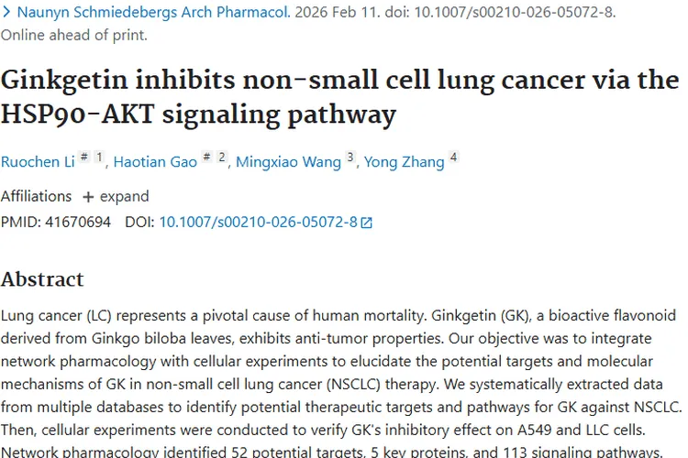
Task: Click the # contribution marker beside Haotian Gao
Action: click(x=206, y=158)
